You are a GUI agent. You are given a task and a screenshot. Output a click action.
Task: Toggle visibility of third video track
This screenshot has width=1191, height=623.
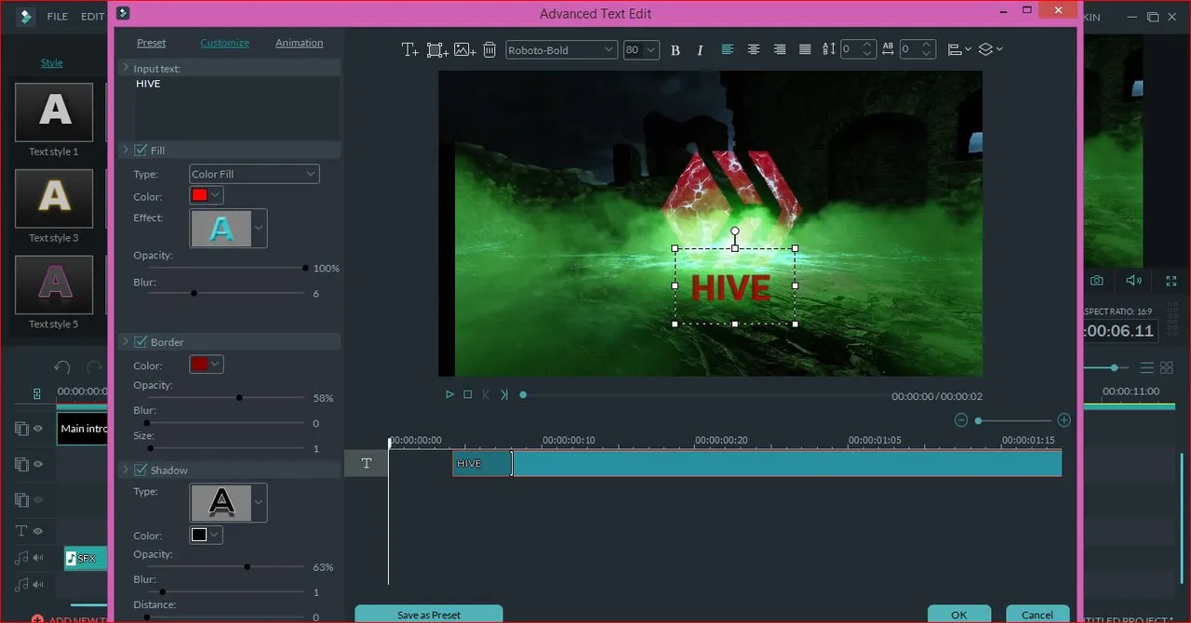39,500
